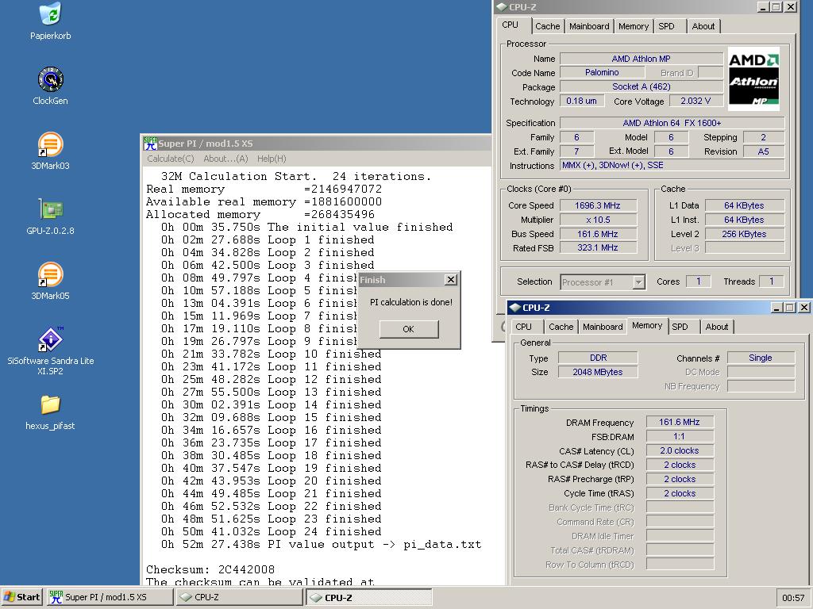Close the Finish dialog
This screenshot has width=813, height=609.
[x=451, y=280]
